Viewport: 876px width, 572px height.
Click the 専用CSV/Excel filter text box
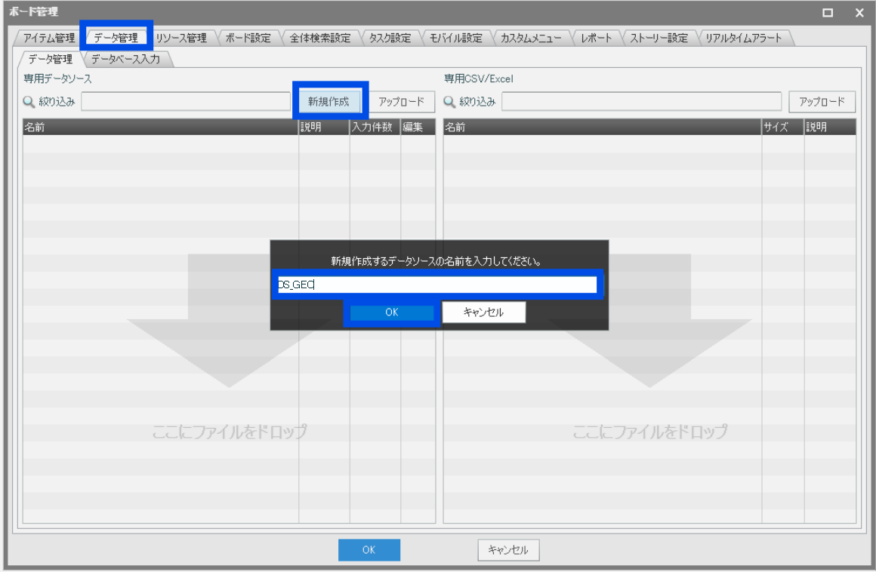641,102
